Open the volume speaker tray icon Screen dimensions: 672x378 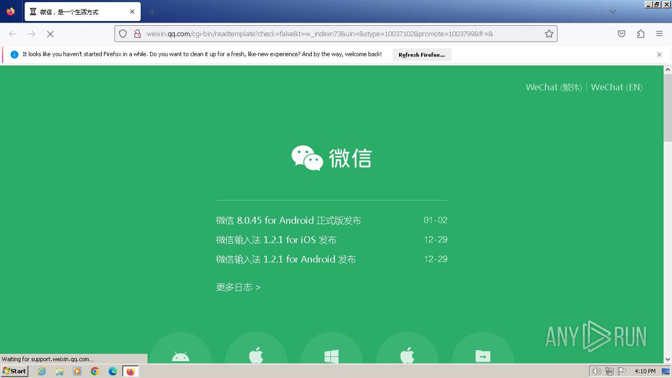(596, 371)
